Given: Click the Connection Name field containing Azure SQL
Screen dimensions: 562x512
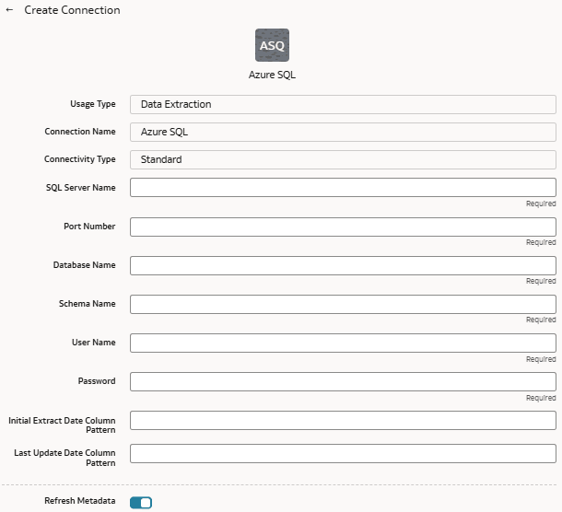Looking at the screenshot, I should coord(343,132).
